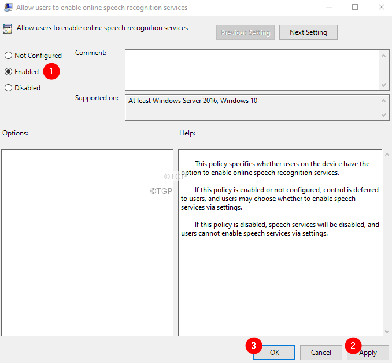Click the window icon in the title bar
392x363 pixels.
(9, 8)
